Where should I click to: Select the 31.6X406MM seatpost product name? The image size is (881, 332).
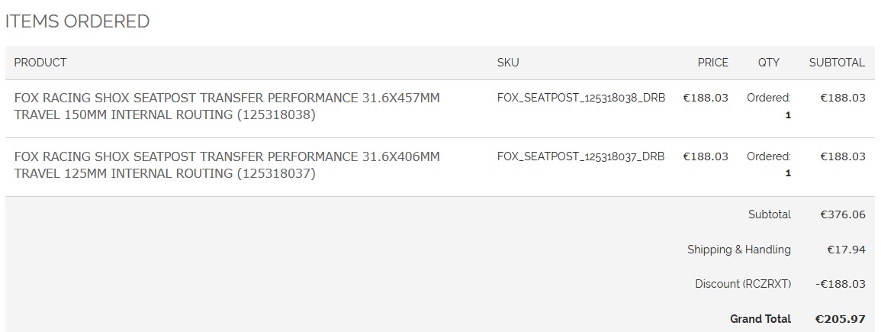tap(227, 165)
